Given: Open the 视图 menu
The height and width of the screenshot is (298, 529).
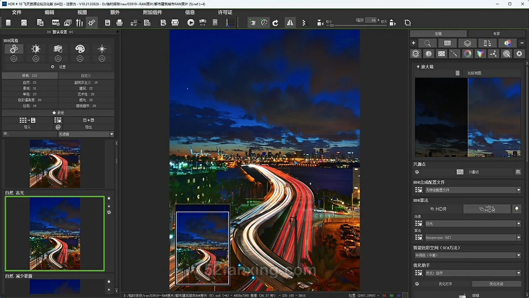Looking at the screenshot, I should [82, 12].
